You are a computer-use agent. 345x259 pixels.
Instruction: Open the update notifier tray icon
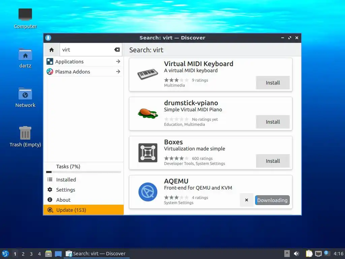click(x=327, y=253)
